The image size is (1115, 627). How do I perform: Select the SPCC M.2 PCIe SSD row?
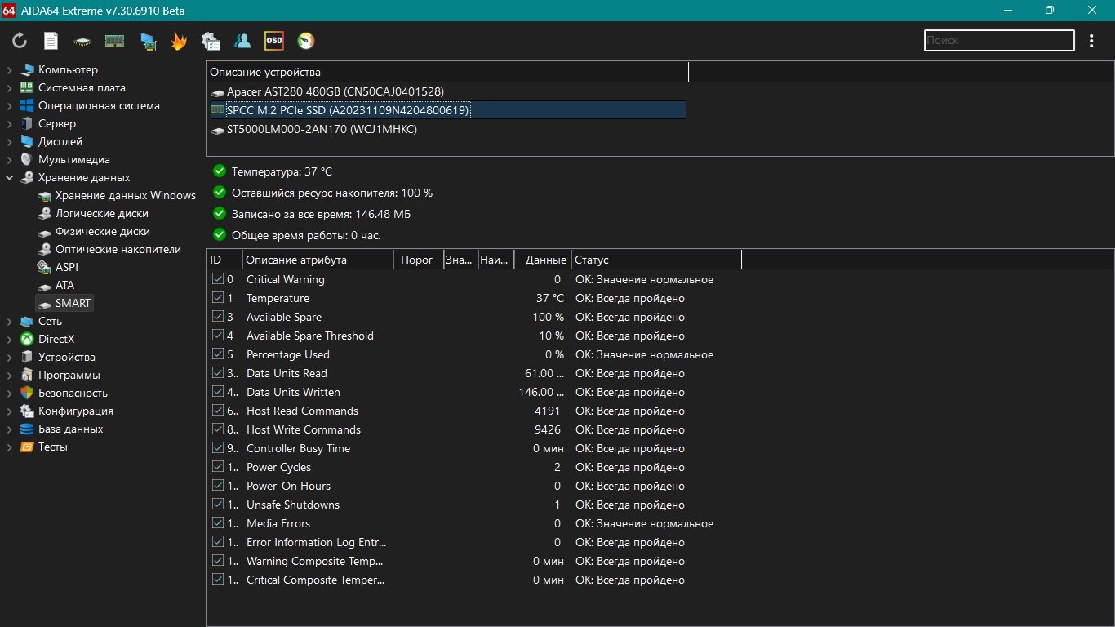pyautogui.click(x=447, y=110)
